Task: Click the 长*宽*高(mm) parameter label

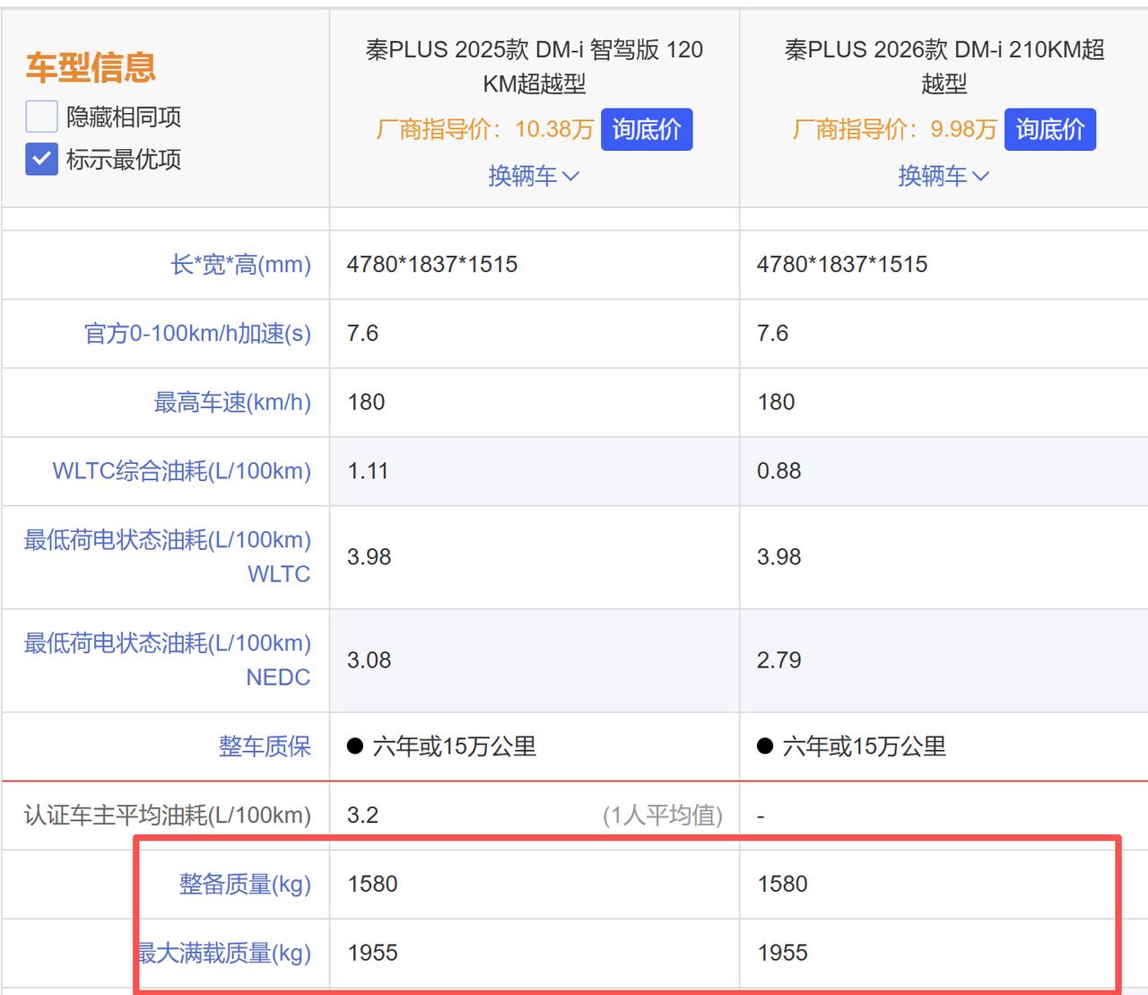Action: [240, 265]
